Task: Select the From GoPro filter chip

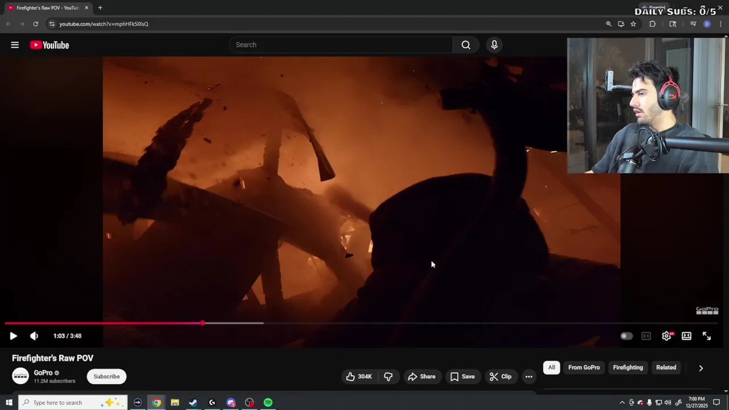Action: tap(584, 367)
